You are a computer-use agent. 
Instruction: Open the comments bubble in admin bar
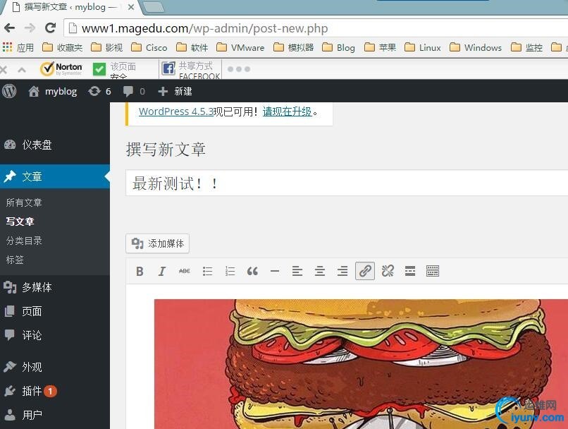[x=134, y=92]
